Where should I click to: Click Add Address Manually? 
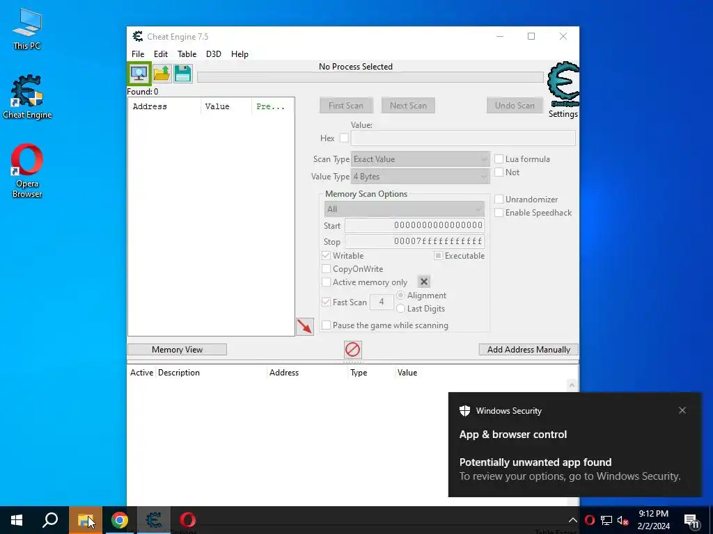[528, 350]
